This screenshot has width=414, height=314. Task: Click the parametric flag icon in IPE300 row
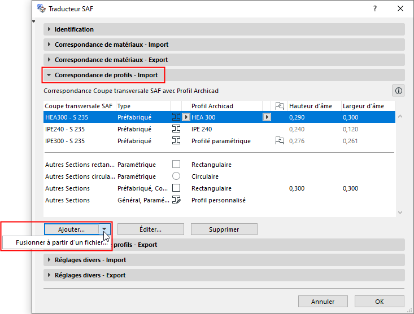click(x=280, y=141)
